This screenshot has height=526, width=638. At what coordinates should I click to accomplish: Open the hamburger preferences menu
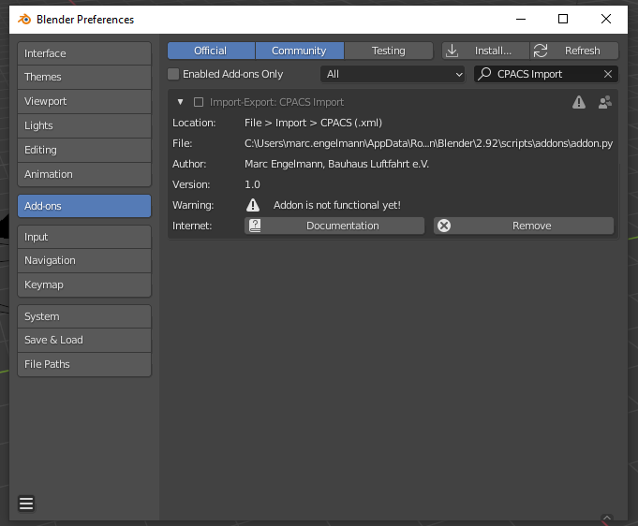point(26,504)
